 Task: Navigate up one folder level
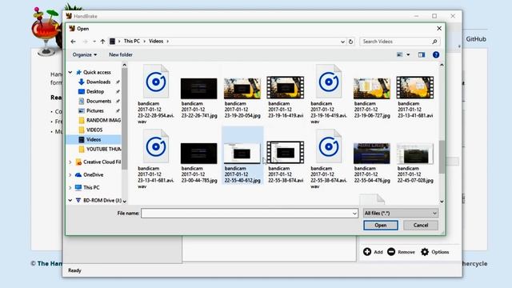103,42
